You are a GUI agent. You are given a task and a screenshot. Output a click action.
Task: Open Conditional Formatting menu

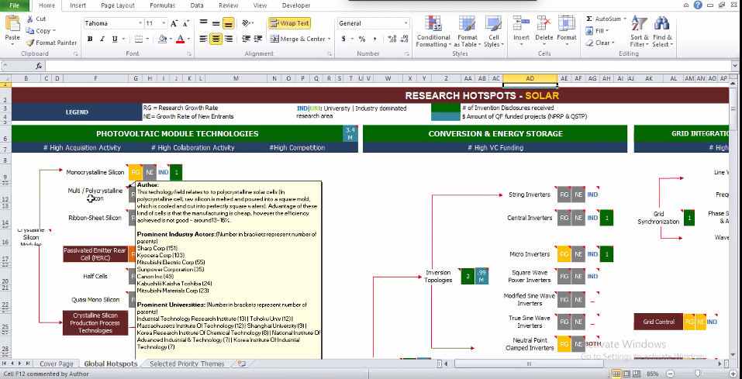pos(433,31)
